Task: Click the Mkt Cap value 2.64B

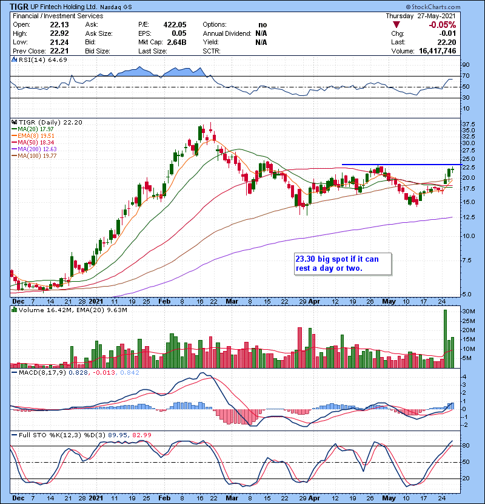Action: pos(176,42)
